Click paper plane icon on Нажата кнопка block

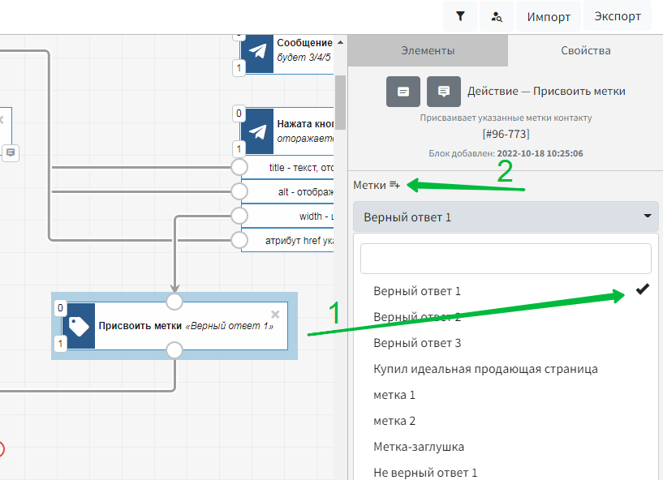point(257,131)
